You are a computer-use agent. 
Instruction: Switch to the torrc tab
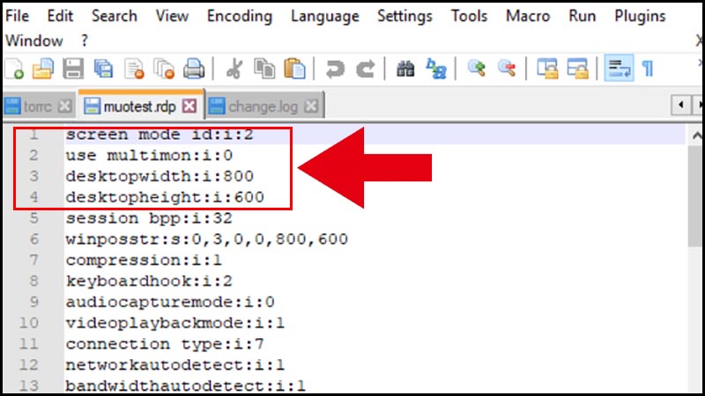38,106
